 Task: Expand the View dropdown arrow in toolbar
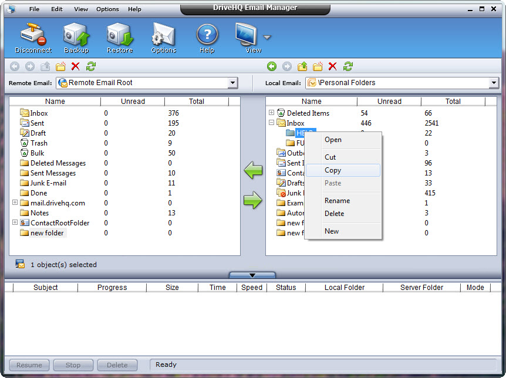click(267, 38)
